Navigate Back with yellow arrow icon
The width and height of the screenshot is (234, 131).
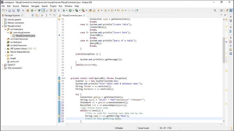(x=123, y=11)
